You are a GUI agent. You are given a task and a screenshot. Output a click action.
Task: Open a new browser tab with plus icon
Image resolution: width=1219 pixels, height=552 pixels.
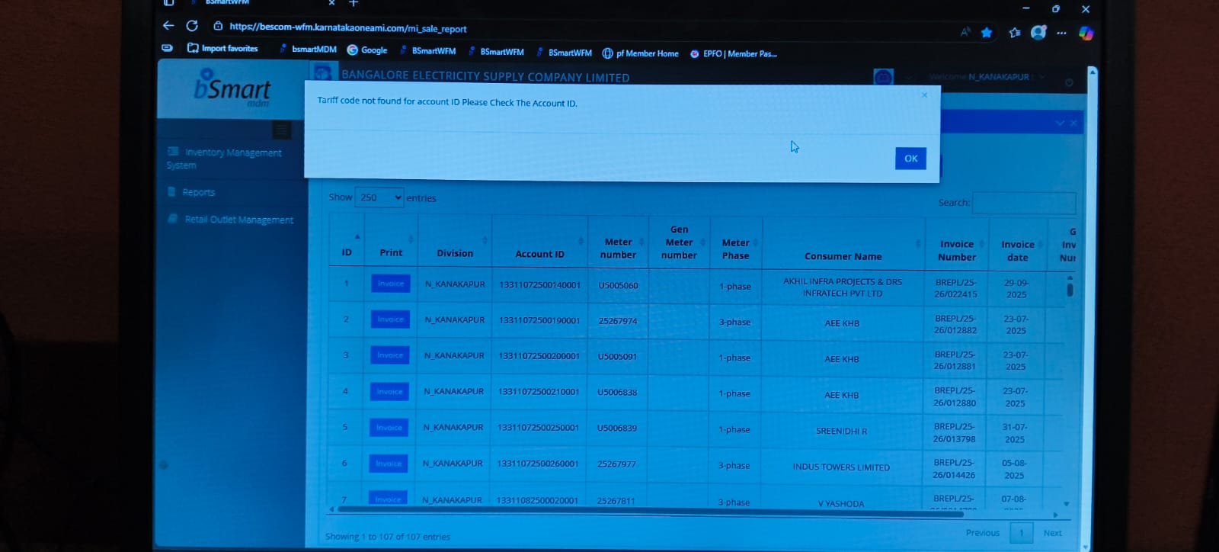tap(354, 3)
